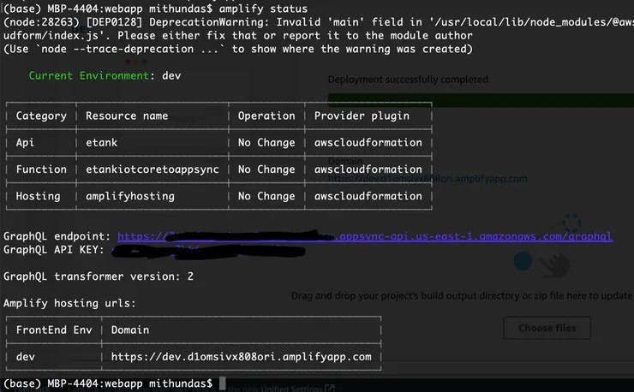The width and height of the screenshot is (634, 392).
Task: Click the background amplifyapp.com domain link
Action: pos(428,179)
